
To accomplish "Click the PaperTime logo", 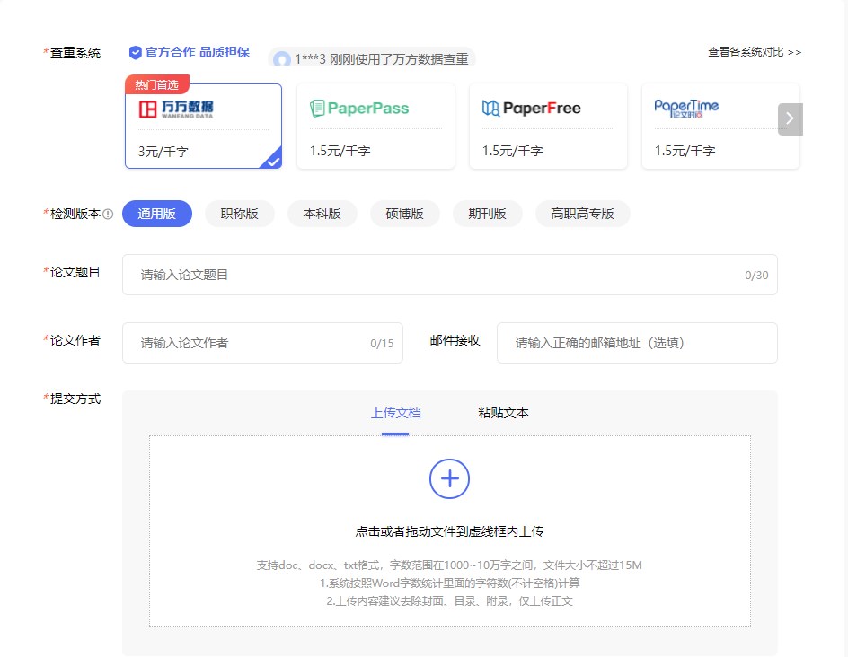I will point(686,108).
